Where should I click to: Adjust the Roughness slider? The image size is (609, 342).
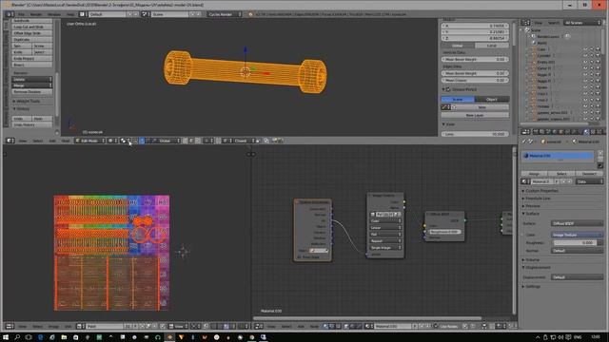(577, 243)
